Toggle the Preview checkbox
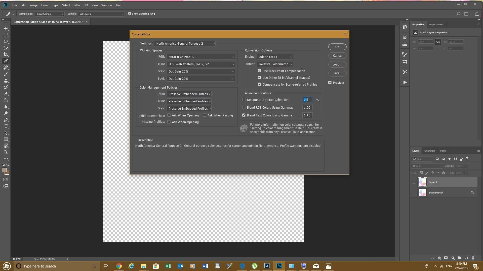The width and height of the screenshot is (483, 271). pos(330,83)
